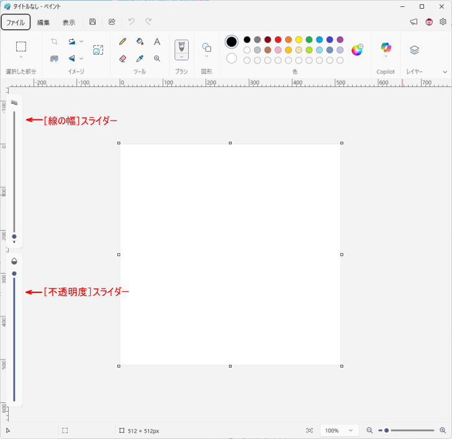Open the ファイル menu

(x=16, y=22)
